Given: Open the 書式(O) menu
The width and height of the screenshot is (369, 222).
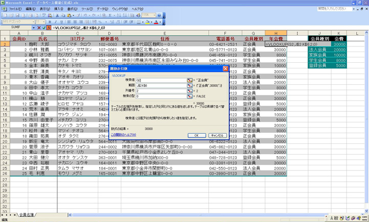Looking at the screenshot, I should [72, 9].
